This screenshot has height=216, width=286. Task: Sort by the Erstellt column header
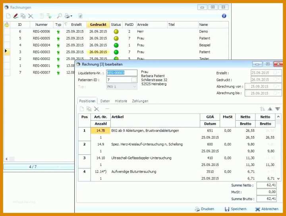coord(75,25)
